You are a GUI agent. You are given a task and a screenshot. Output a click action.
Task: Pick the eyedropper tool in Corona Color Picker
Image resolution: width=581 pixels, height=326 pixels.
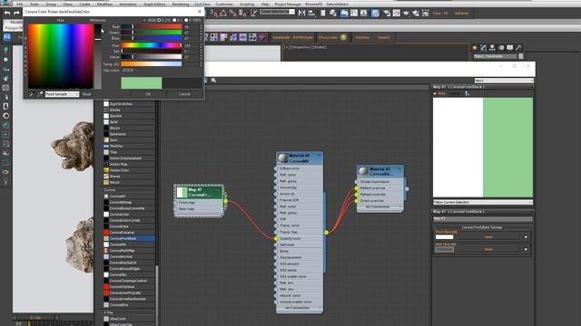coord(32,94)
